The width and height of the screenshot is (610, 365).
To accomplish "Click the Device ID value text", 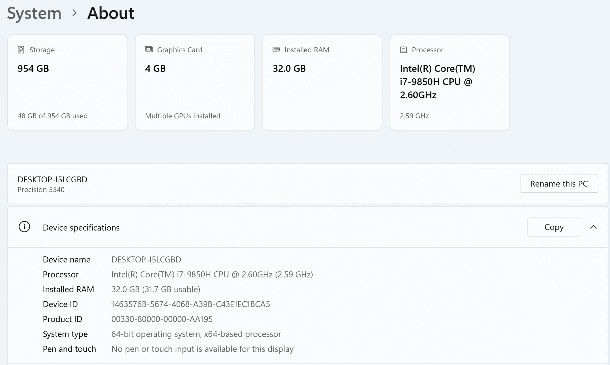I will click(x=190, y=304).
